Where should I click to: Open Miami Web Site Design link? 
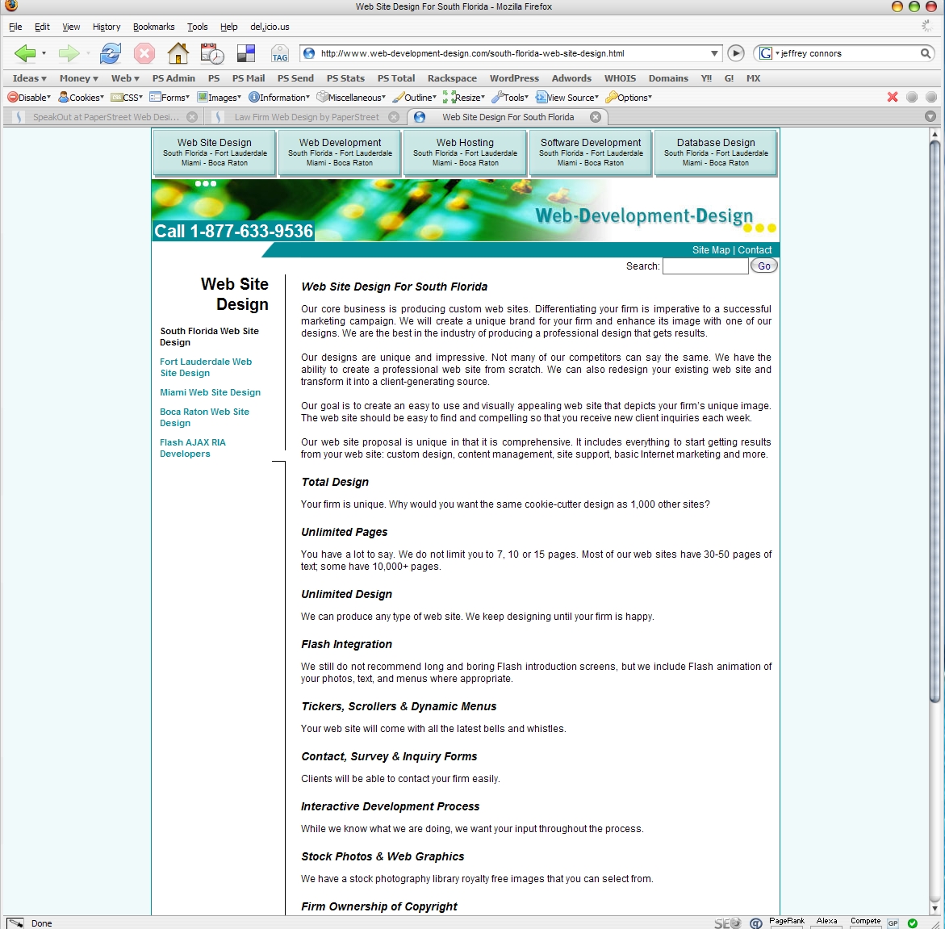point(210,392)
